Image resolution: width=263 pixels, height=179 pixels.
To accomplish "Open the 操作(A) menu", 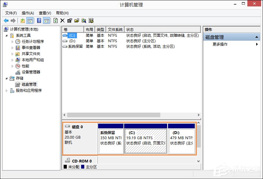I will pyautogui.click(x=28, y=13).
